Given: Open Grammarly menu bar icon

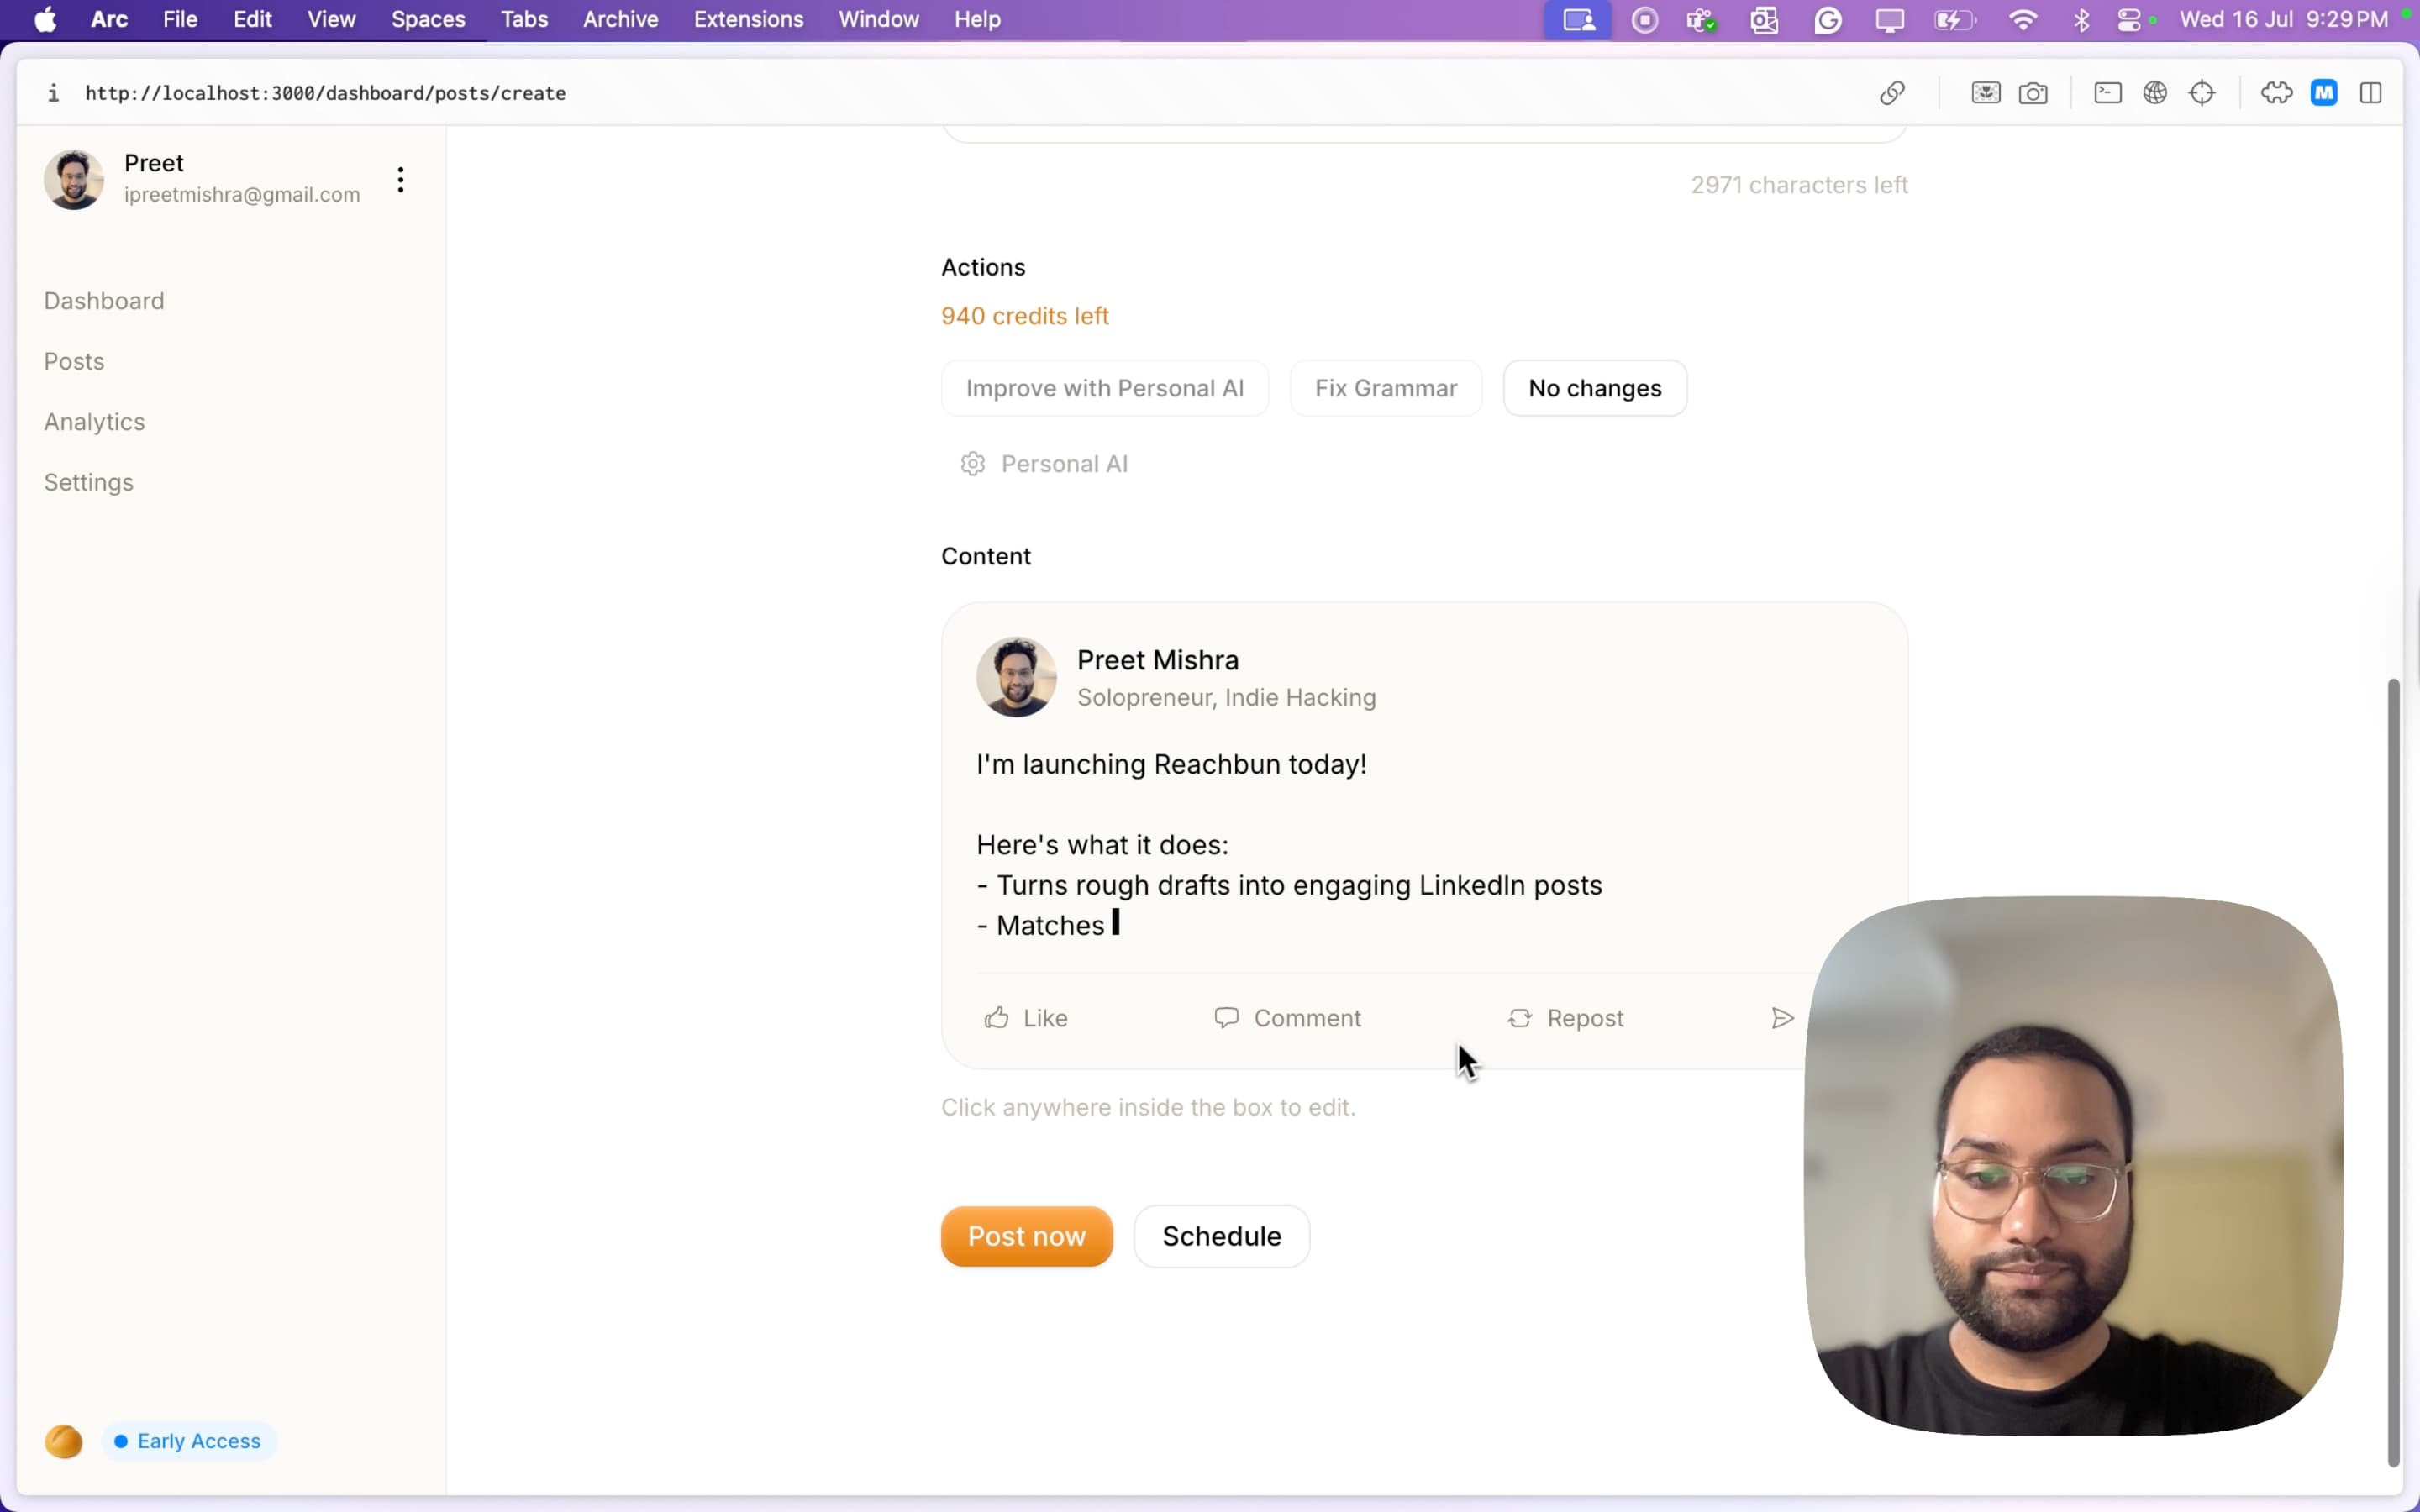Looking at the screenshot, I should coord(1828,20).
